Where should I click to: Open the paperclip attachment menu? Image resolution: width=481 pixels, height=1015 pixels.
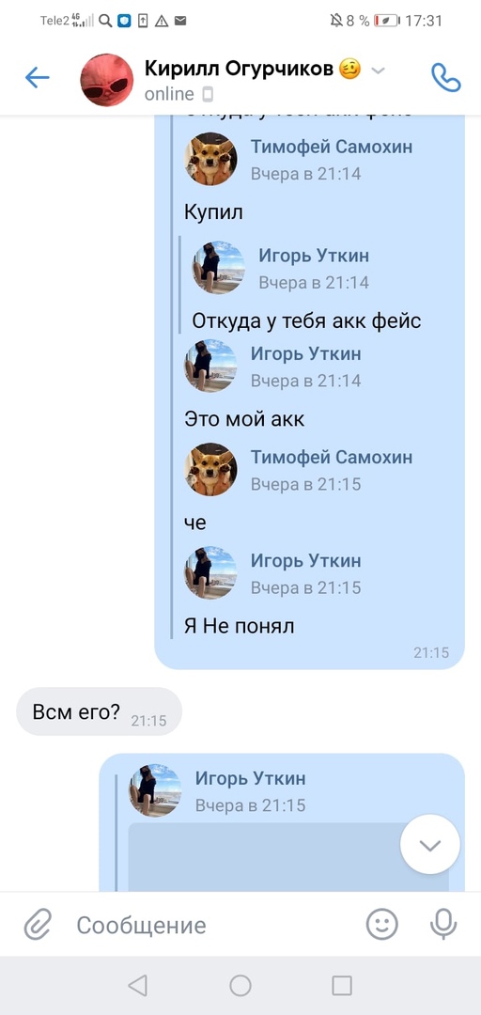click(x=38, y=925)
